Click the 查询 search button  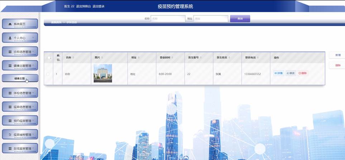tap(240, 19)
